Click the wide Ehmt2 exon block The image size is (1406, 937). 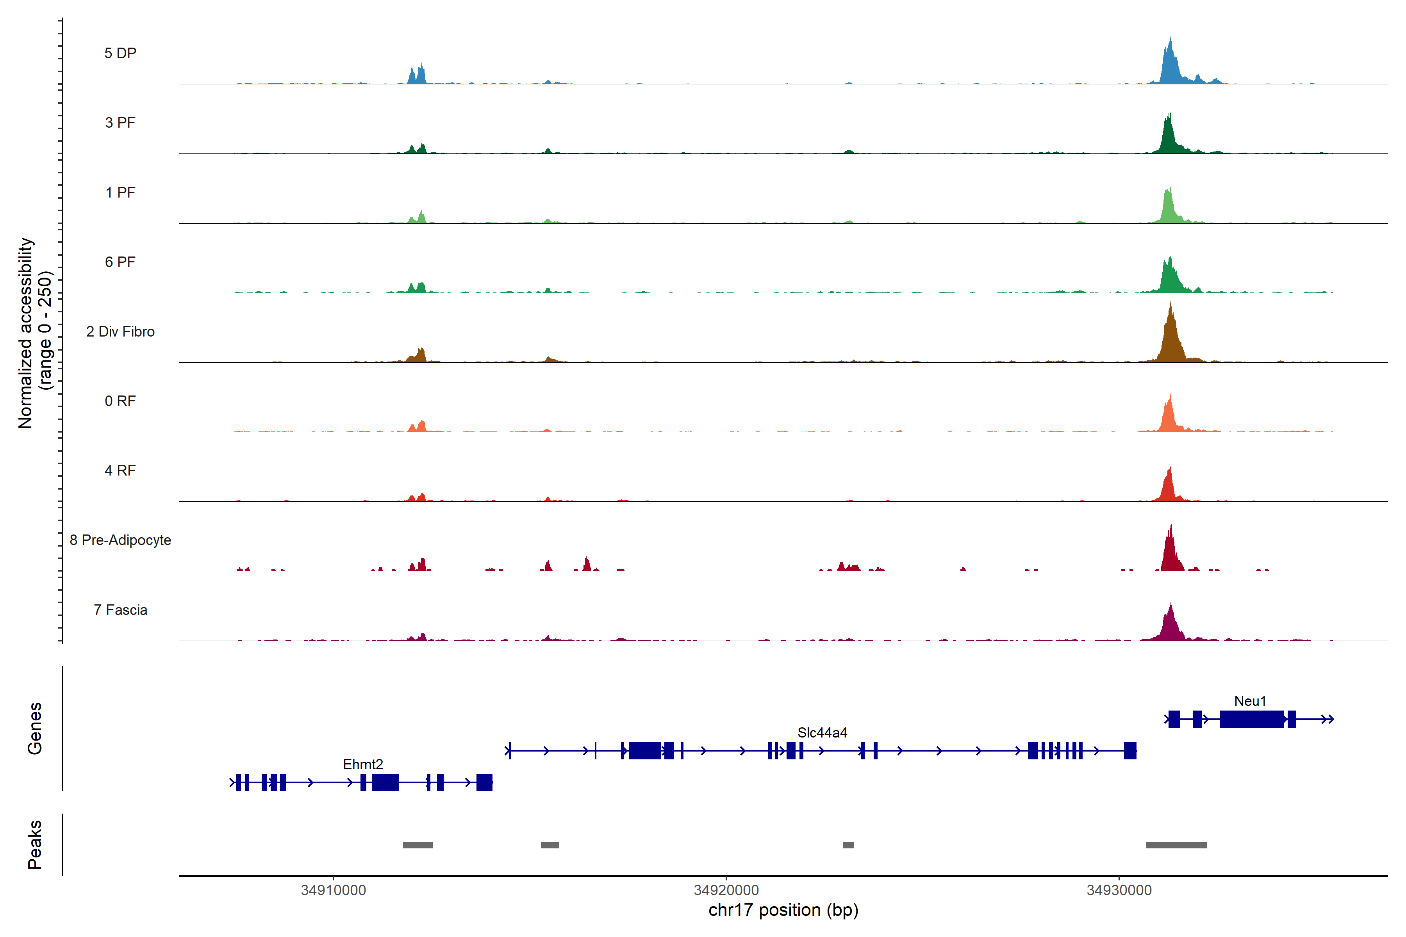385,782
